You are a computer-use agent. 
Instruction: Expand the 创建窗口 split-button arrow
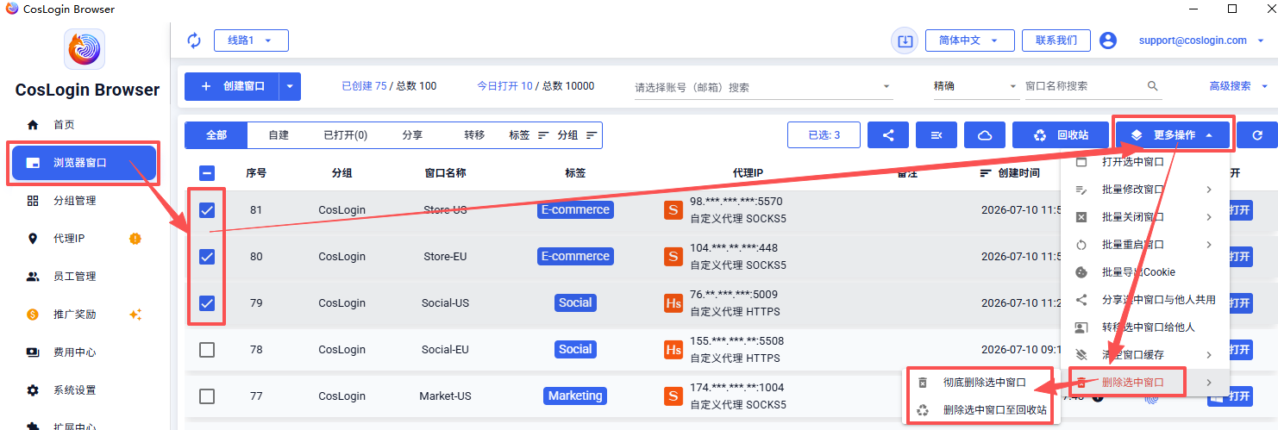tap(291, 86)
